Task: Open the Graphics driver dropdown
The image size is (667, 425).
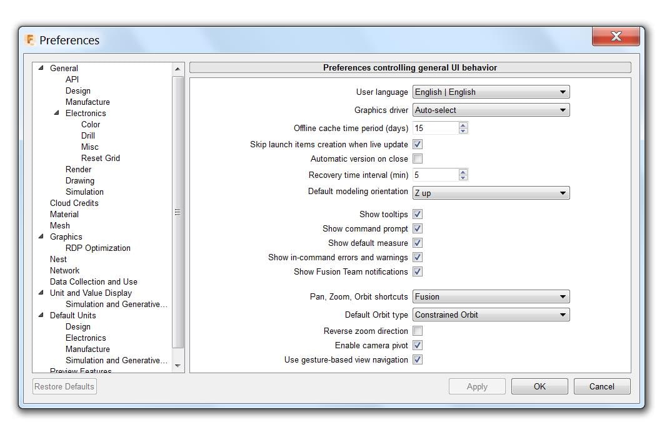Action: coord(491,110)
